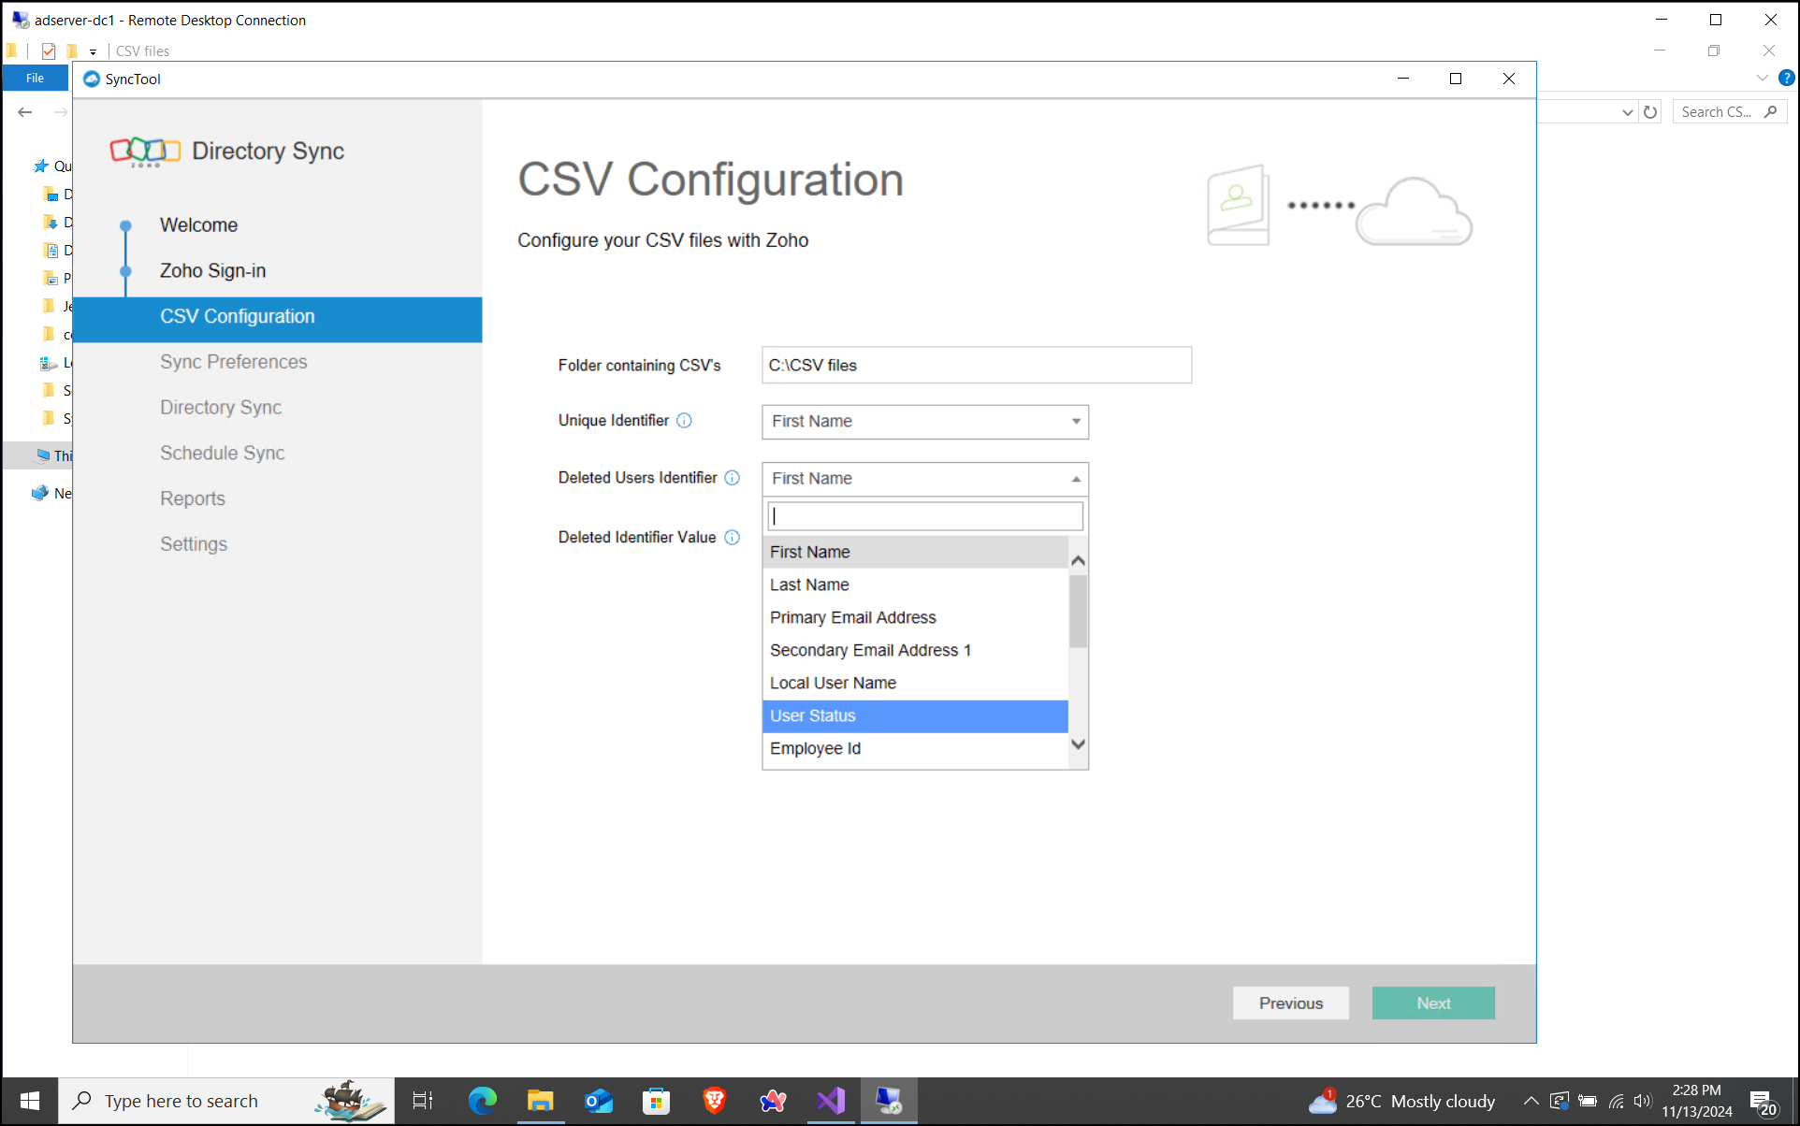Click the Previous button
The width and height of the screenshot is (1800, 1126).
(1290, 1003)
